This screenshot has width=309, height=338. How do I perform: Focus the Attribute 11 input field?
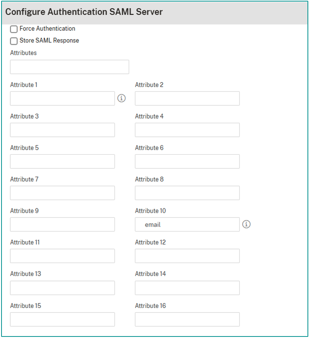coord(62,256)
